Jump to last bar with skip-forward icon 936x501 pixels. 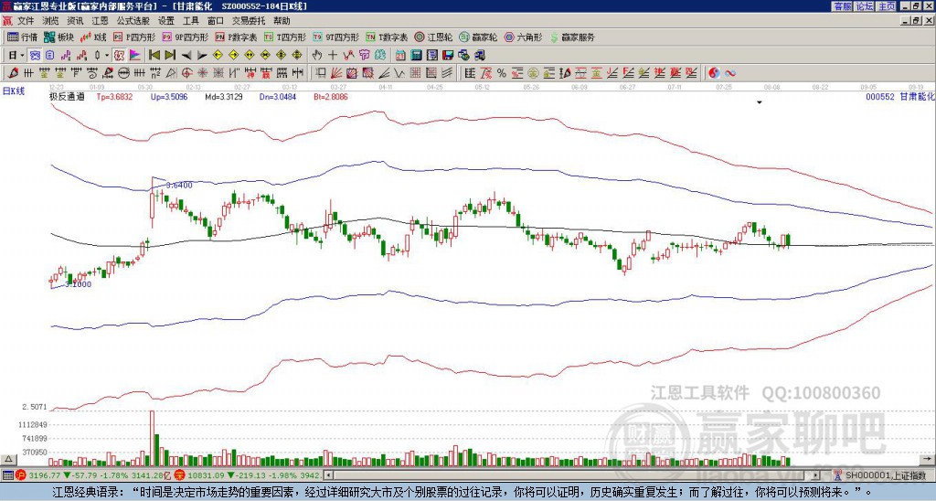pos(170,56)
